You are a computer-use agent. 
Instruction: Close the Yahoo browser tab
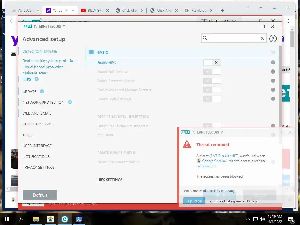[x=73, y=11]
